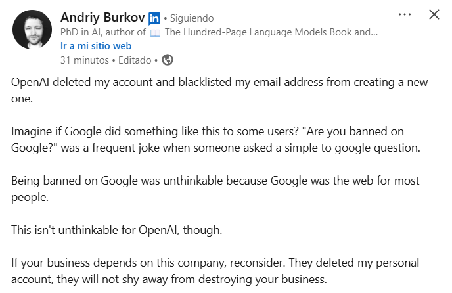Open Andriy Burkov's profile photo
The image size is (452, 293).
[32, 30]
